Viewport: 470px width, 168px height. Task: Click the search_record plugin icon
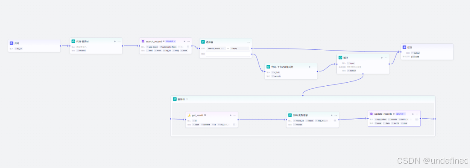point(143,42)
